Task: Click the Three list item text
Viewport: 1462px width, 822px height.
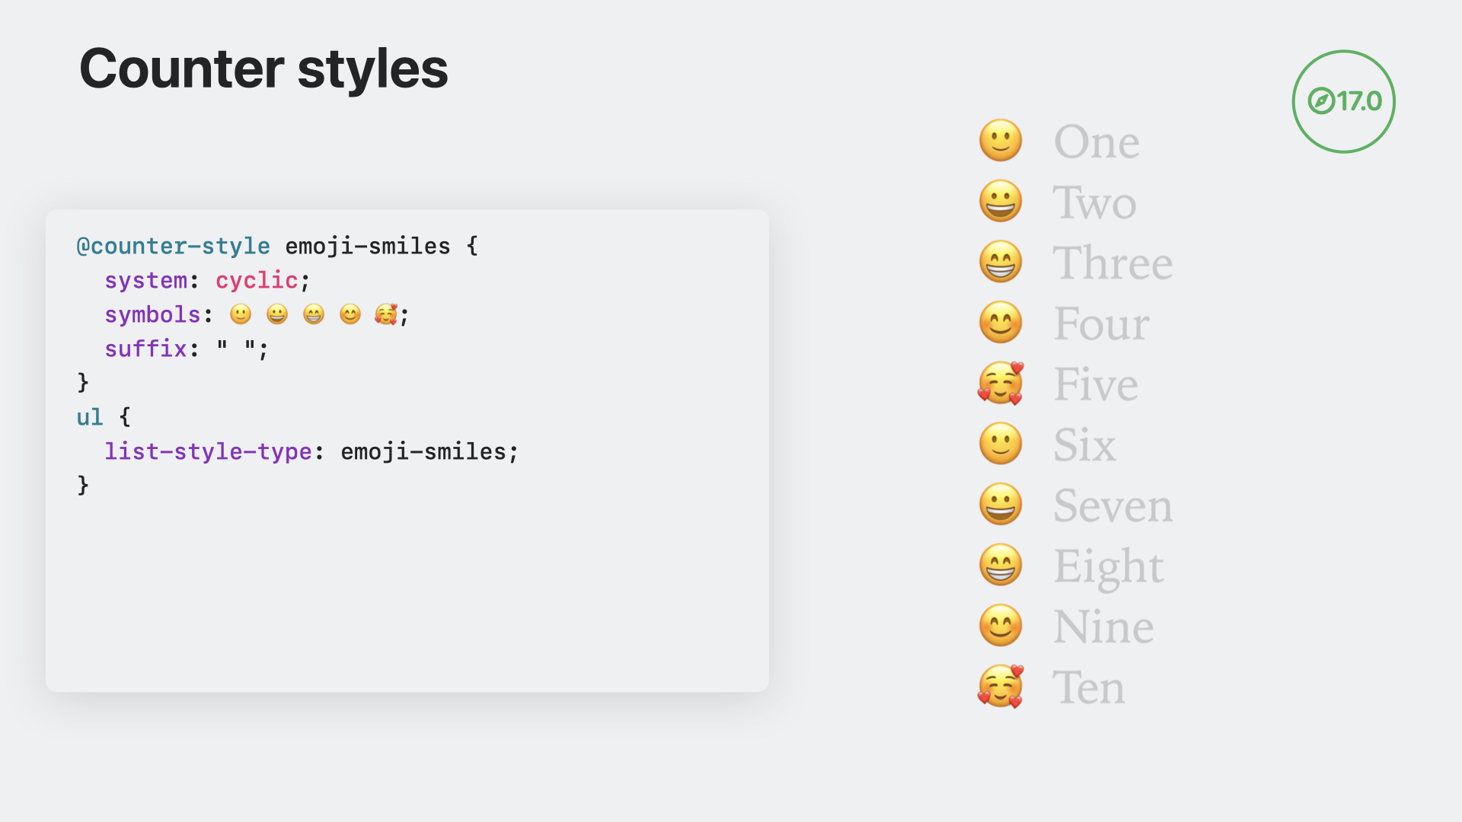Action: coord(1112,263)
